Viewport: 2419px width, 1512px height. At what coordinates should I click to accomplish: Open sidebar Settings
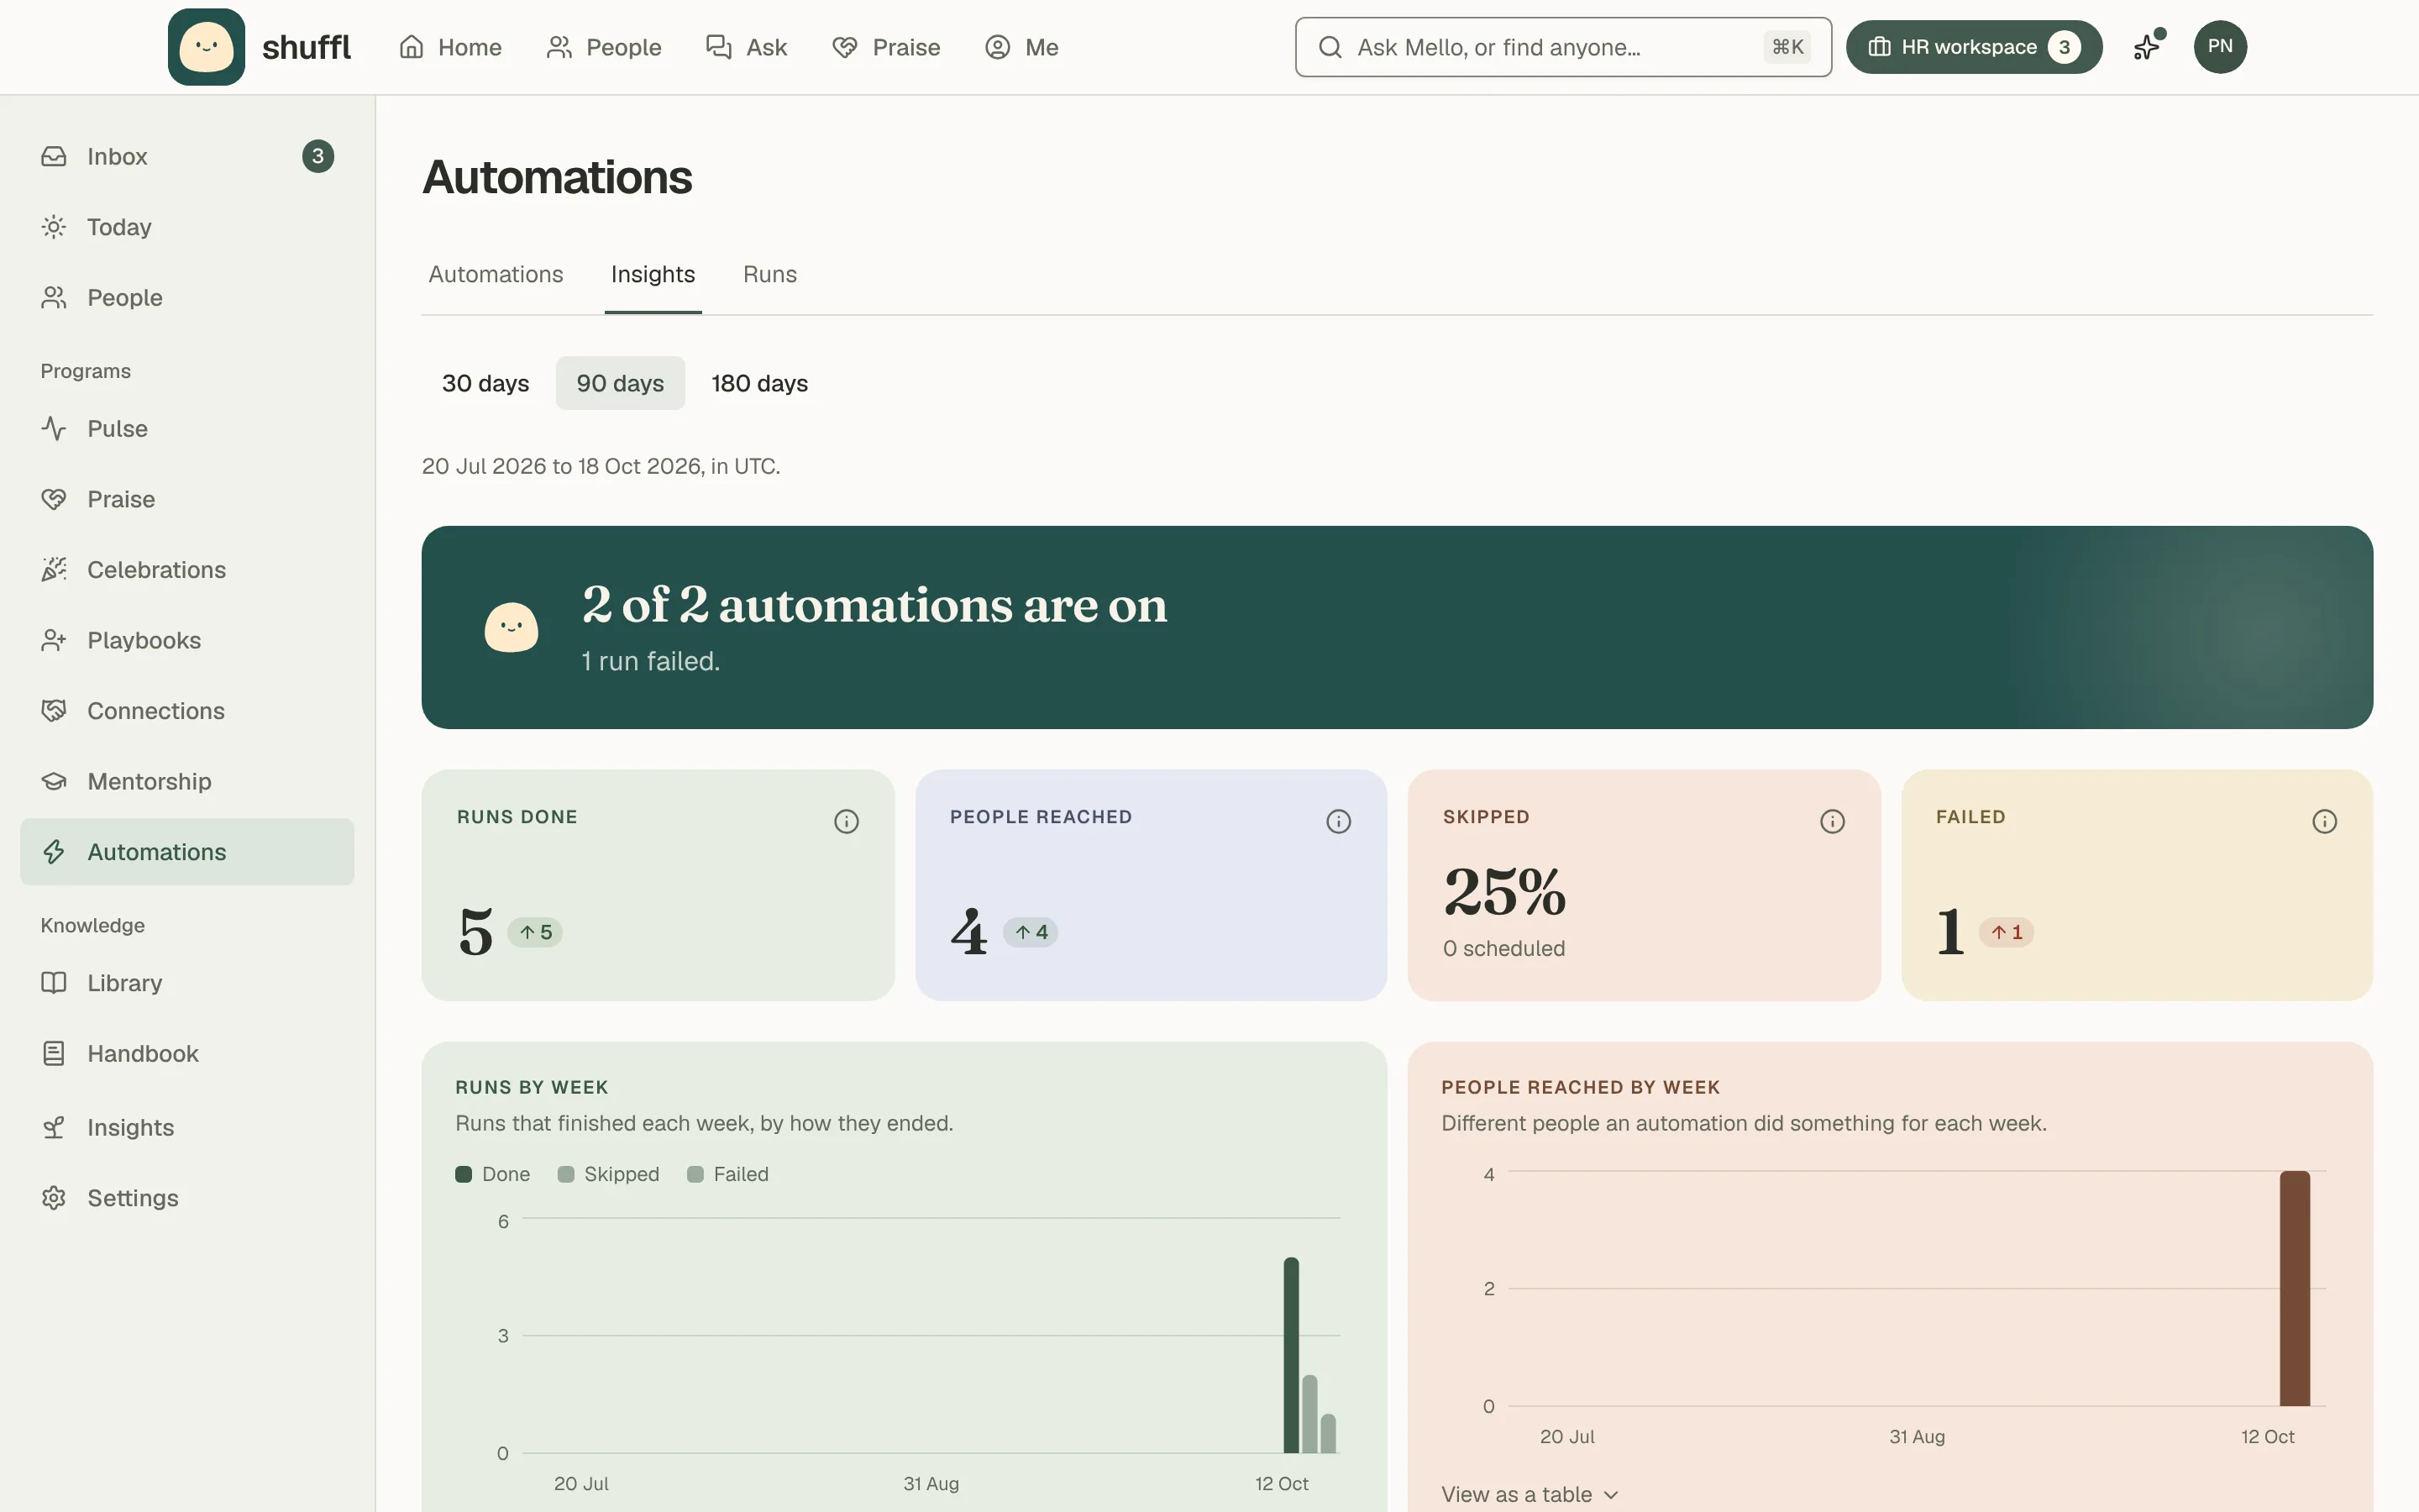(x=187, y=1198)
